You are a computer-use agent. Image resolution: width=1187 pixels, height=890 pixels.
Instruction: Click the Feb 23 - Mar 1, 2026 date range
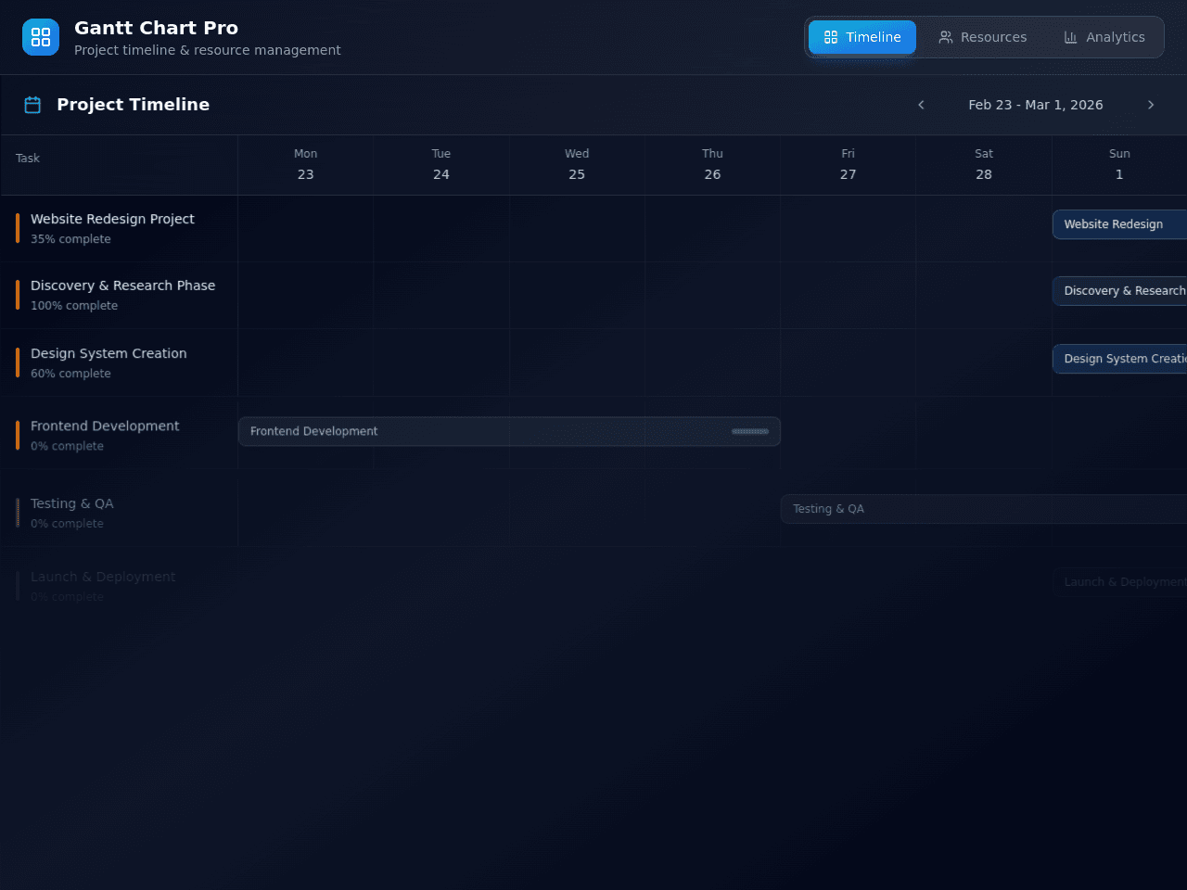point(1036,105)
